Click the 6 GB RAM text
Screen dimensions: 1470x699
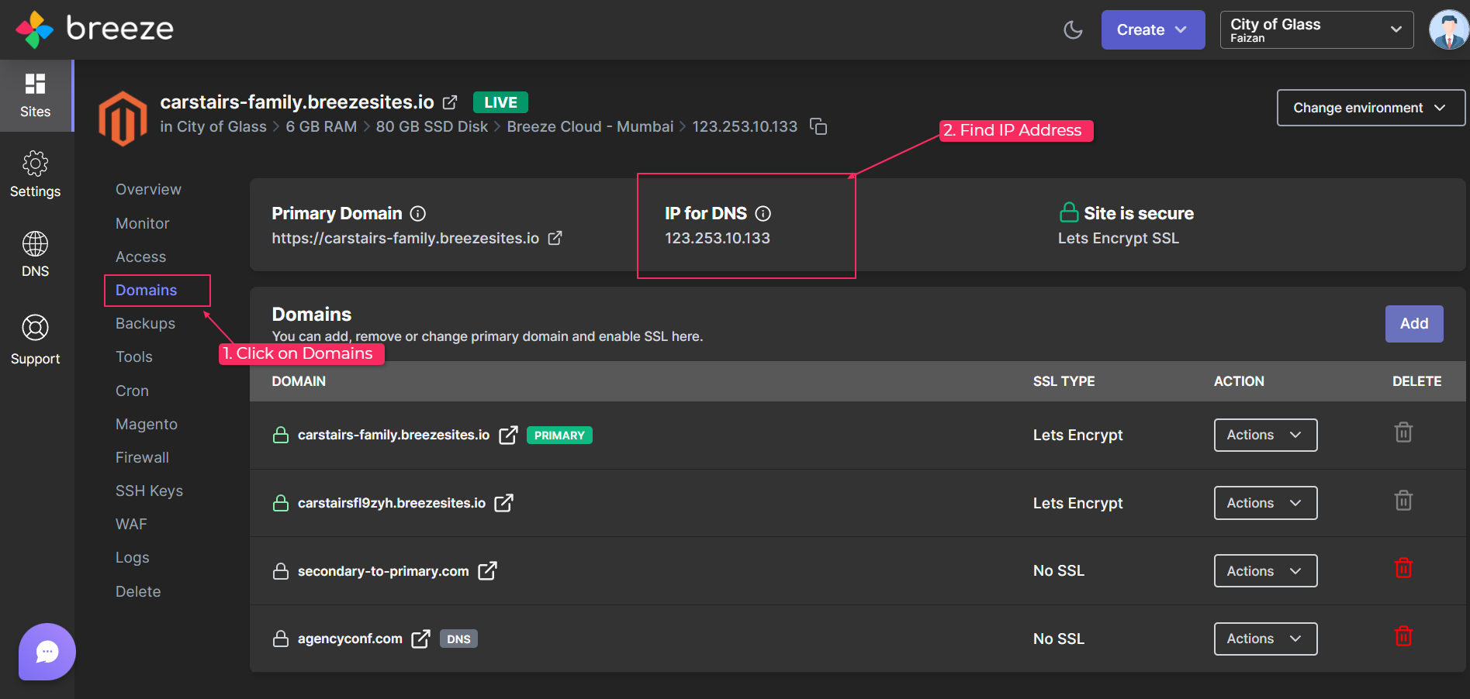click(x=321, y=126)
